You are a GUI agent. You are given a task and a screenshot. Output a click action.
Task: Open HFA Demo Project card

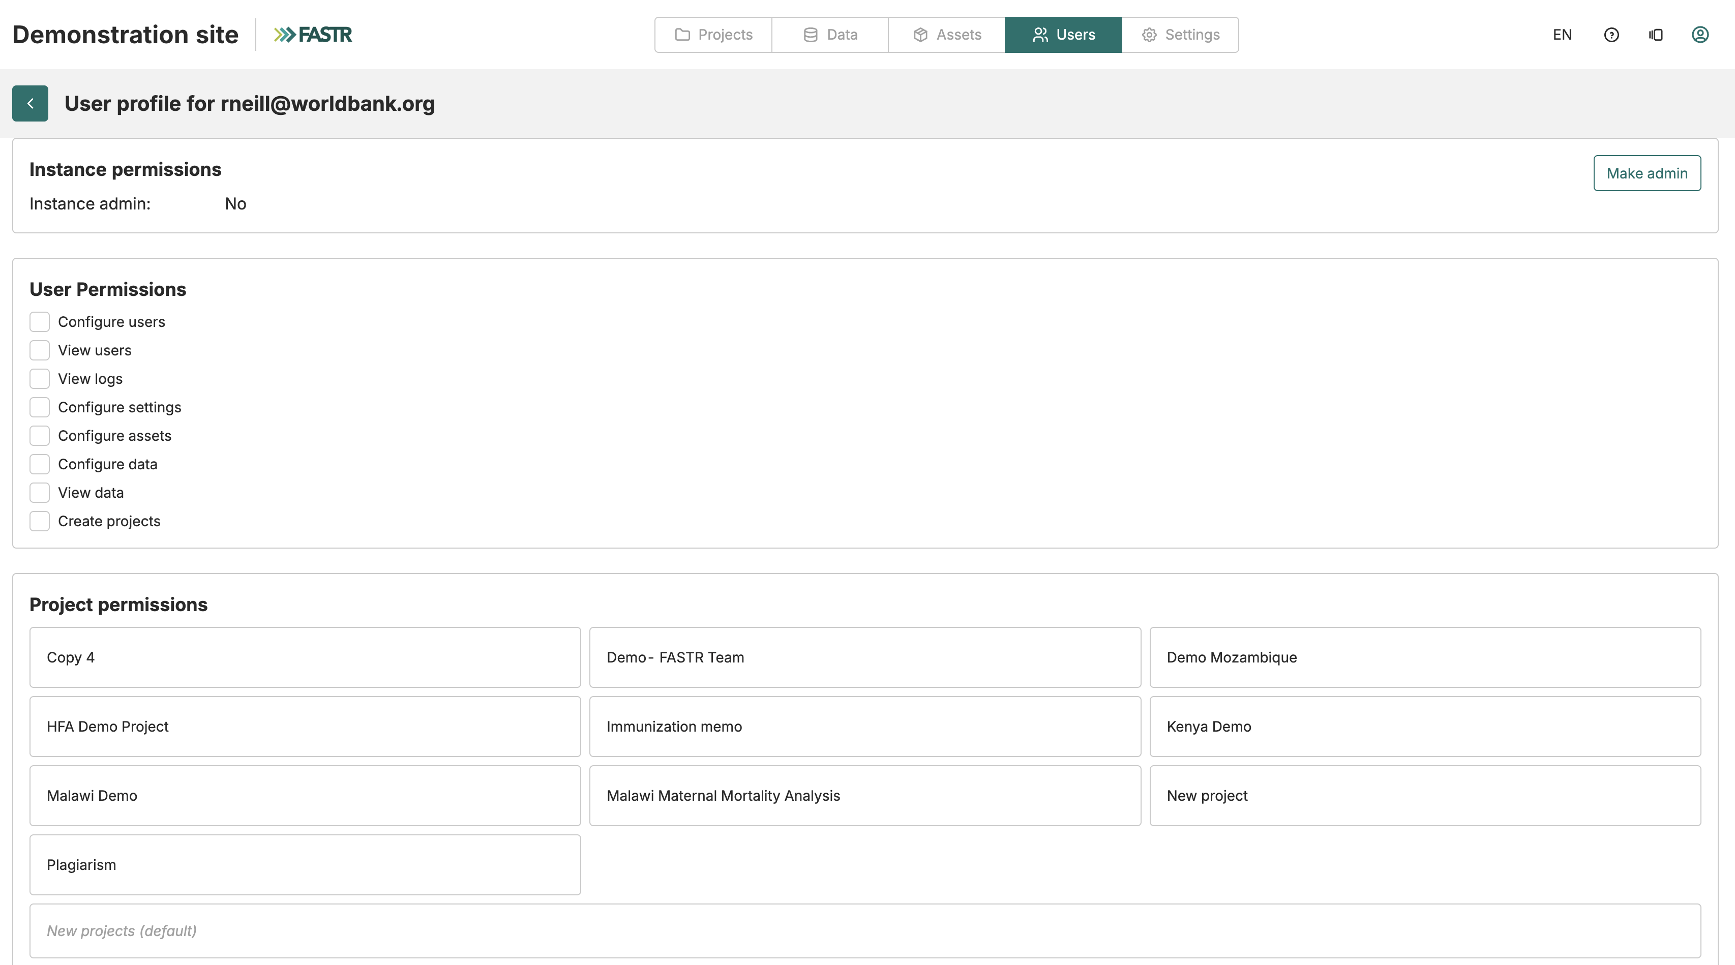(x=305, y=727)
